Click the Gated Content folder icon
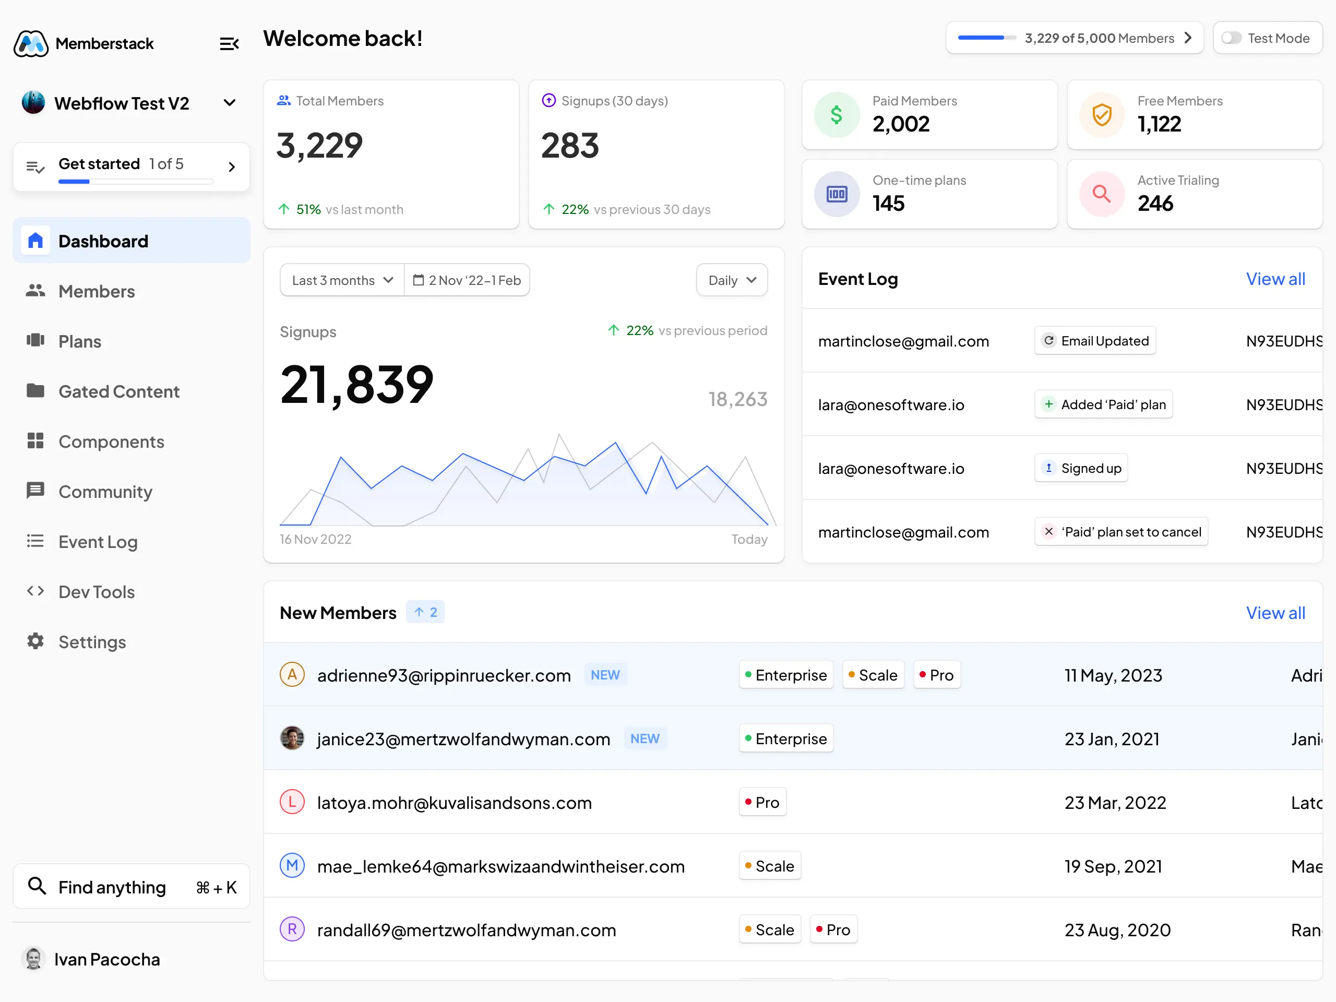Viewport: 1336px width, 1002px height. (x=35, y=391)
